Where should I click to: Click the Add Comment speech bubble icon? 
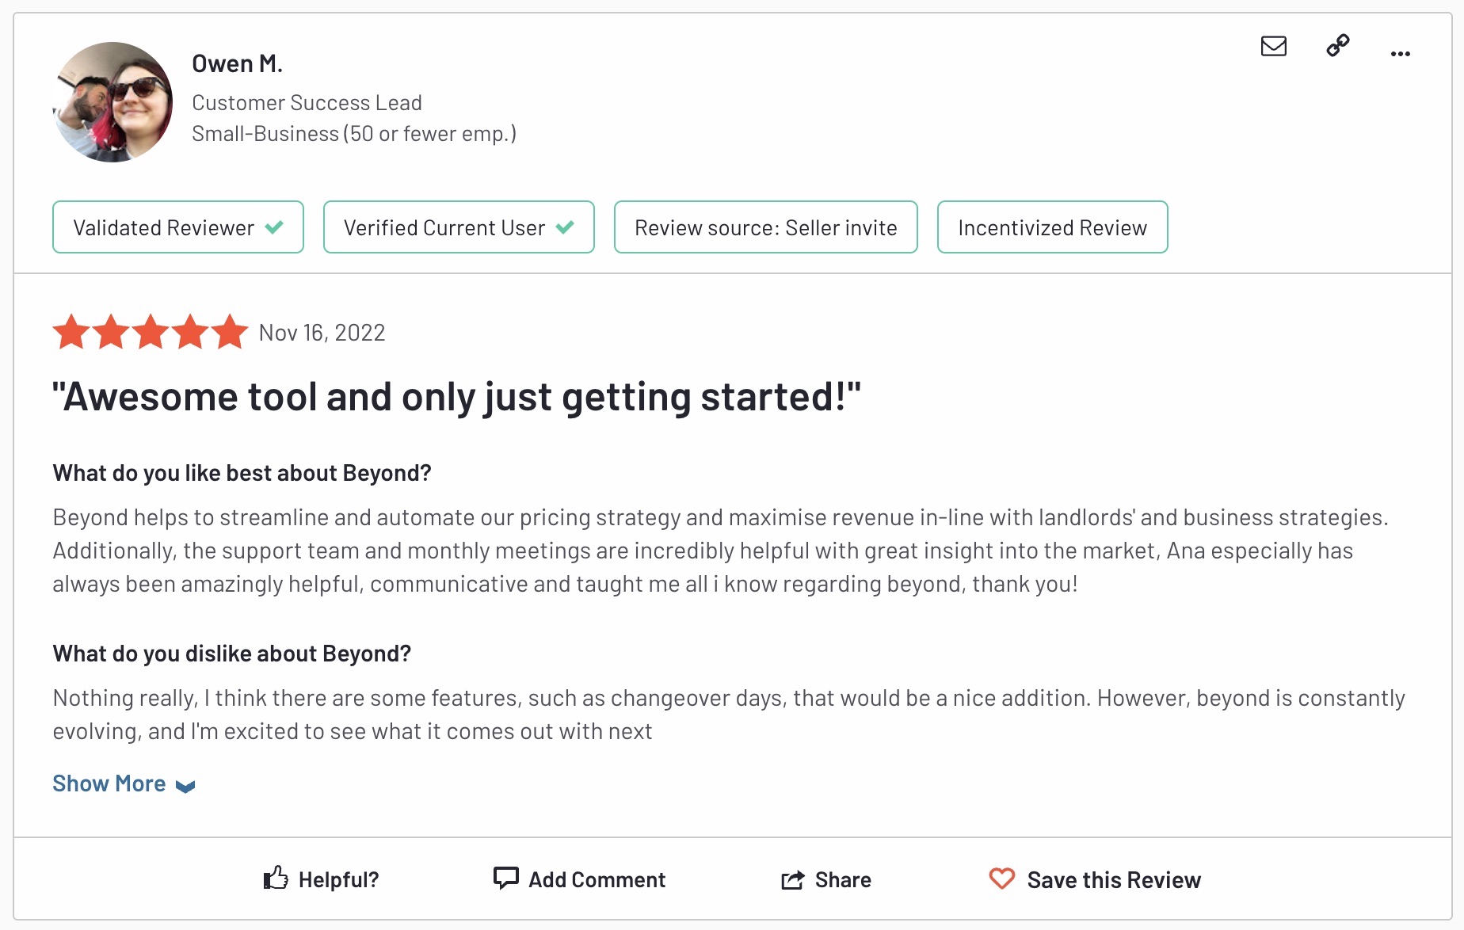coord(505,879)
